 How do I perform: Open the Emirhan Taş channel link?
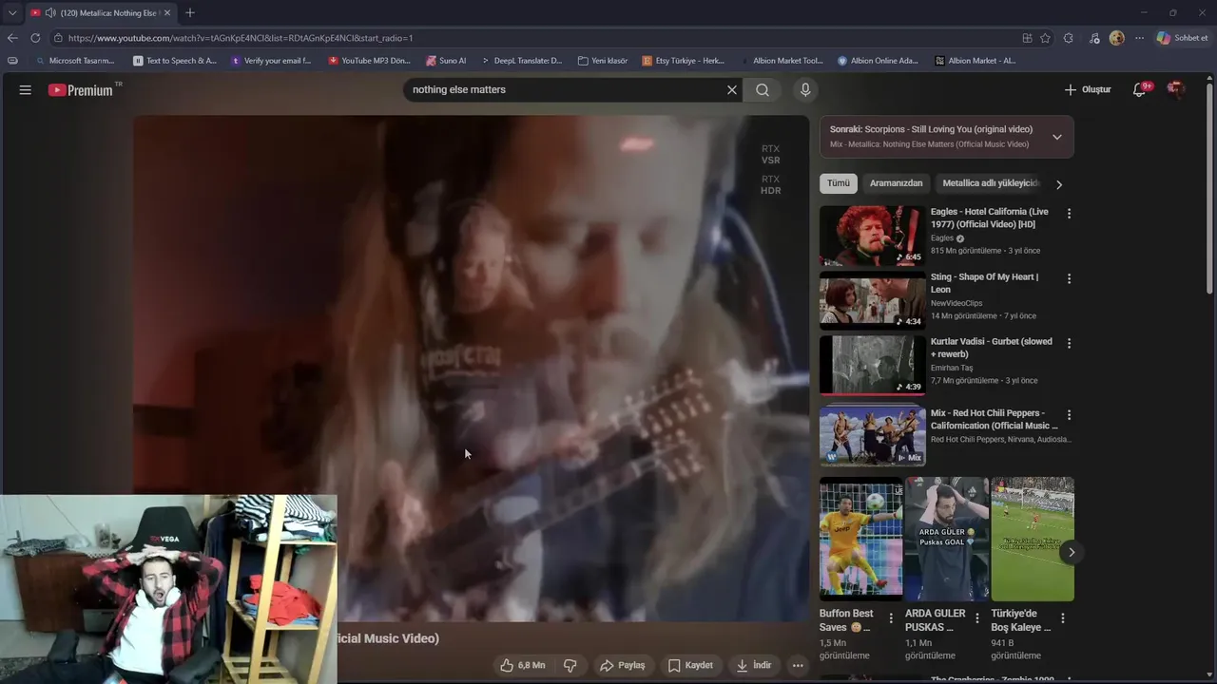[952, 368]
